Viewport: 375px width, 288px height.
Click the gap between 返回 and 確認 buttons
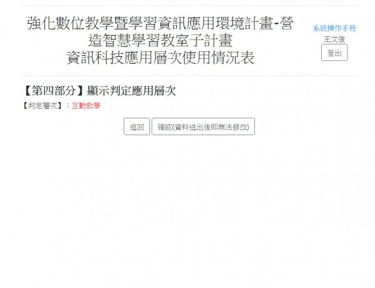(x=151, y=126)
